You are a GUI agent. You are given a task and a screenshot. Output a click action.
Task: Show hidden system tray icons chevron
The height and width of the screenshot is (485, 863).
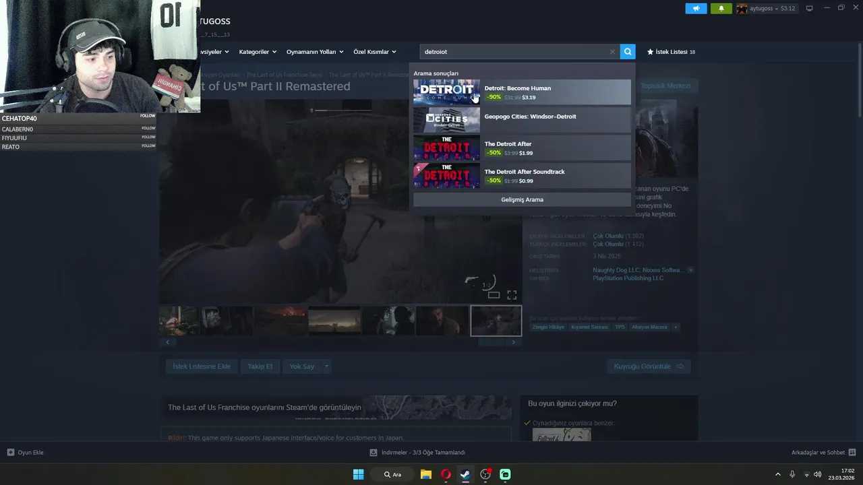pos(777,474)
